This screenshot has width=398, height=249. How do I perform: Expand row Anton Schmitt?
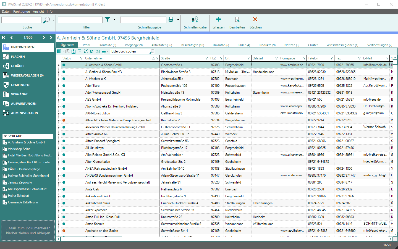click(58, 224)
